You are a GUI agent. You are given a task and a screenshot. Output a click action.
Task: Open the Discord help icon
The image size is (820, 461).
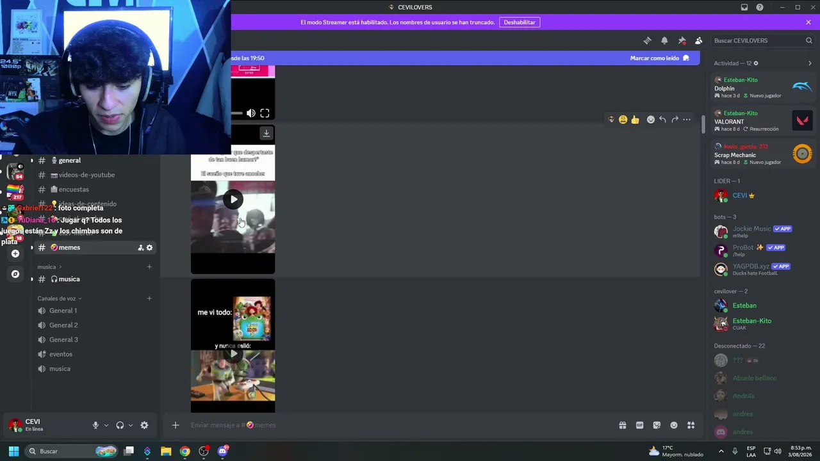click(760, 7)
